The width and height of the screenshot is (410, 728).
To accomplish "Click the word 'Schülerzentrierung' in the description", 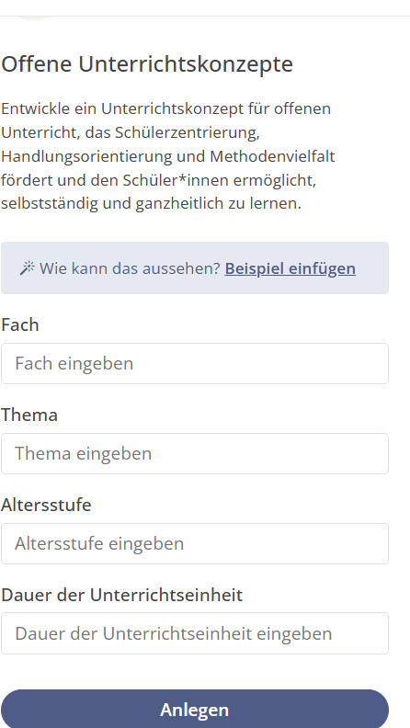I will click(188, 132).
